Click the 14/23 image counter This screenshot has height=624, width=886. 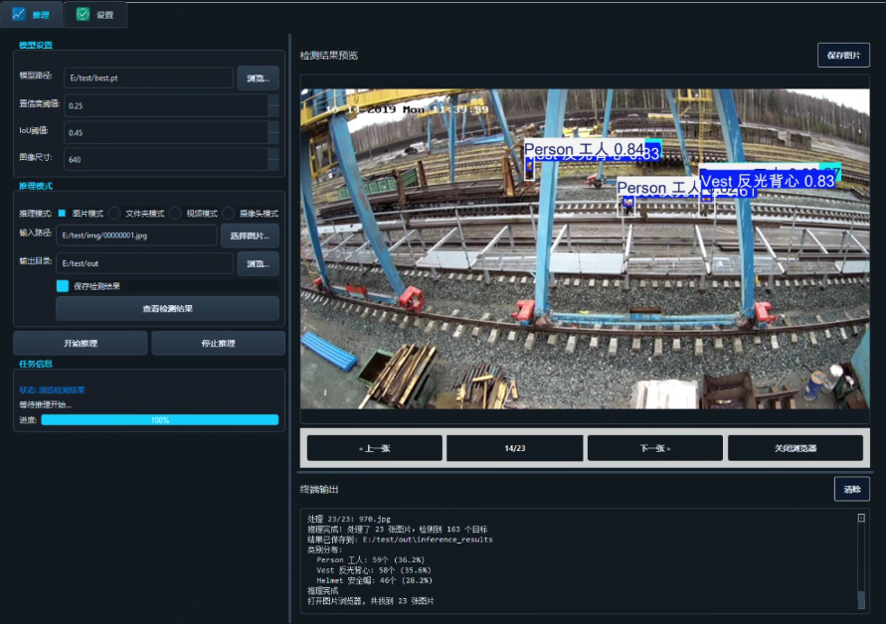click(x=515, y=448)
